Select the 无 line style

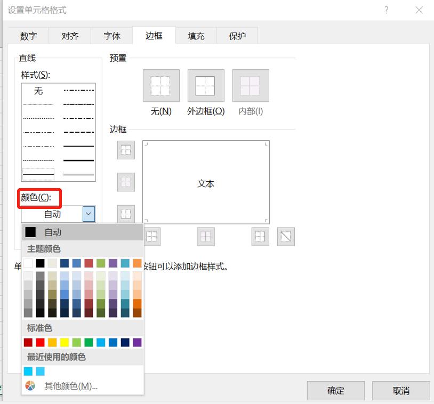[x=38, y=91]
